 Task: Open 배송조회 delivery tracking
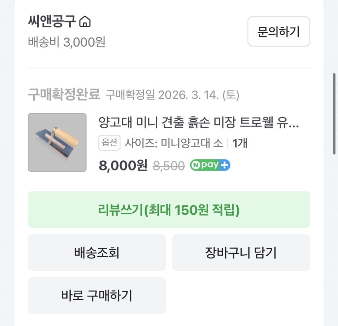[97, 253]
